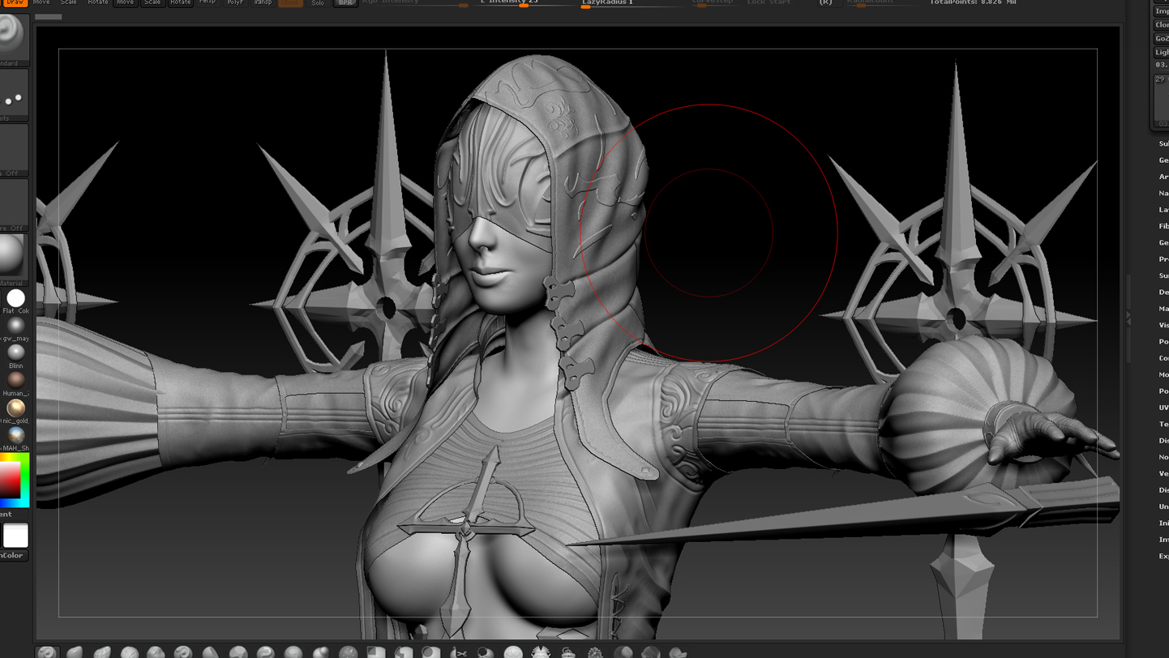Viewport: 1169px width, 658px height.
Task: Toggle Persp perspective view
Action: click(208, 2)
